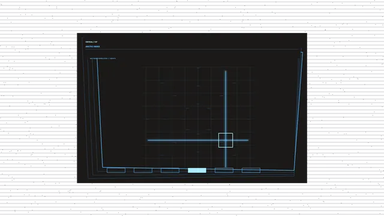Click the ARCTIC INDEX title text
The height and width of the screenshot is (216, 384).
[x=92, y=47]
